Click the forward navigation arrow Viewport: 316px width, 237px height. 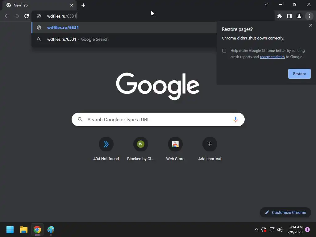coord(17,16)
